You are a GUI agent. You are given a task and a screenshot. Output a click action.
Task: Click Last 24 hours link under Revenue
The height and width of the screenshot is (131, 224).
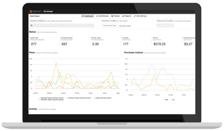click(157, 40)
